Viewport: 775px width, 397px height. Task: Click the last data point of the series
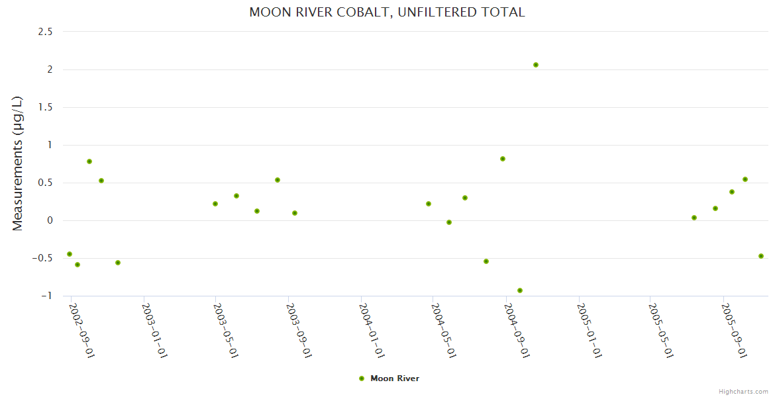point(761,256)
